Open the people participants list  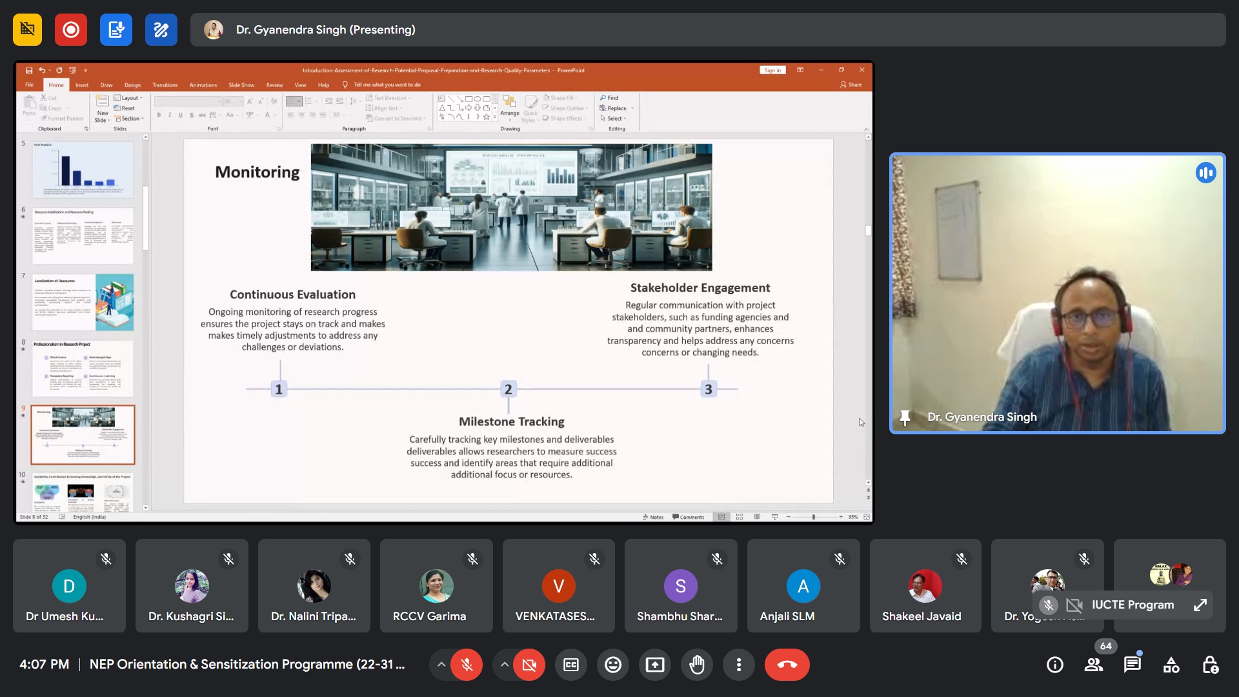1093,665
